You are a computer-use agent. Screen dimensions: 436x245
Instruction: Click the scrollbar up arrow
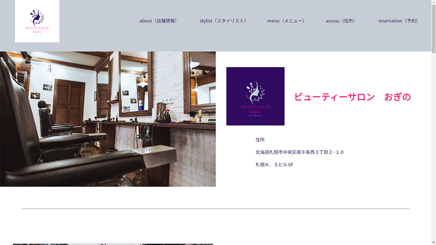point(434,2)
